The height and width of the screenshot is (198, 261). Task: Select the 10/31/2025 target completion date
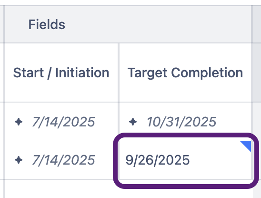point(181,122)
